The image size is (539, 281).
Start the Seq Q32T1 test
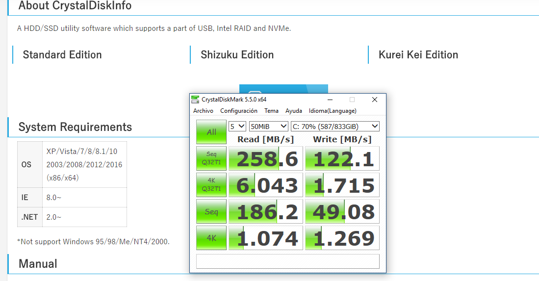[211, 158]
